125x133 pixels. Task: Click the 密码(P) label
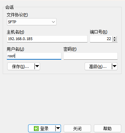70,49
